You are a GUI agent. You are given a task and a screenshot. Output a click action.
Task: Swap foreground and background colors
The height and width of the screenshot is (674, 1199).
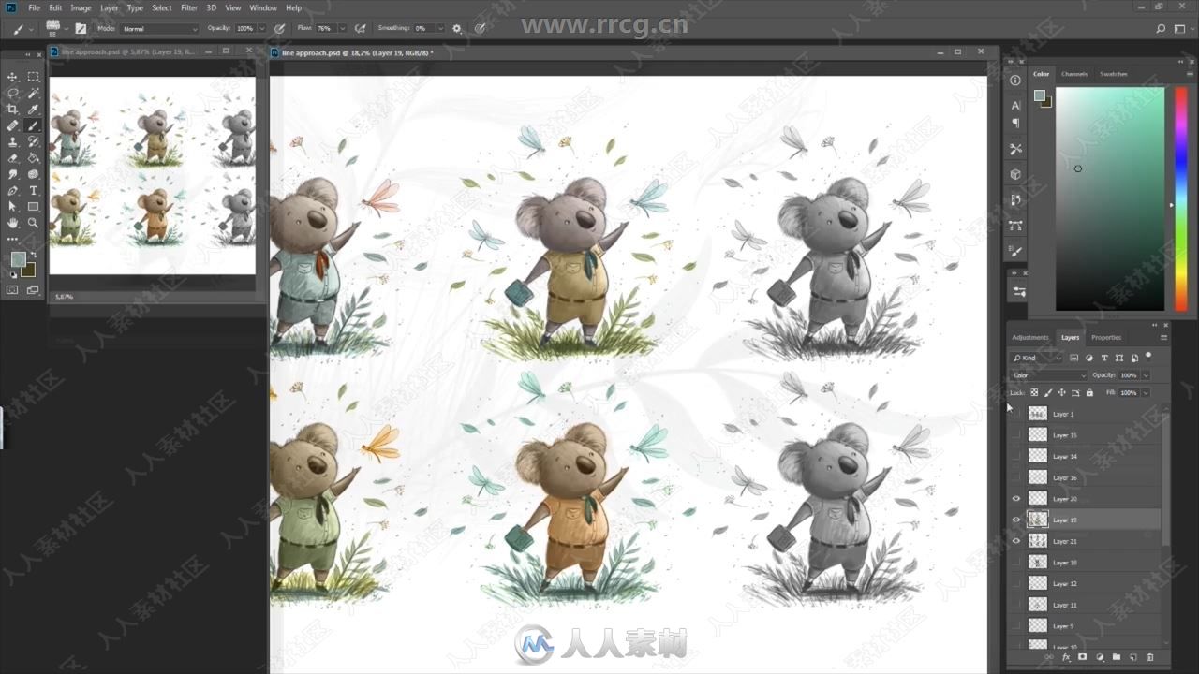[x=33, y=254]
